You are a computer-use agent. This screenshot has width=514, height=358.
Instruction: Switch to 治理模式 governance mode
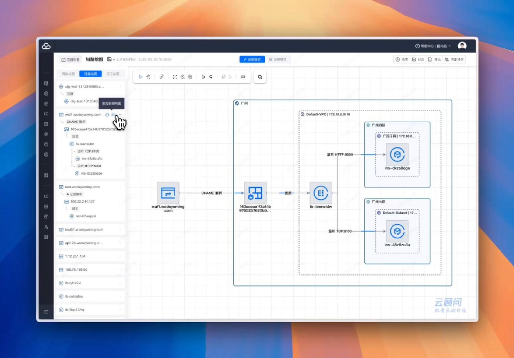click(278, 60)
